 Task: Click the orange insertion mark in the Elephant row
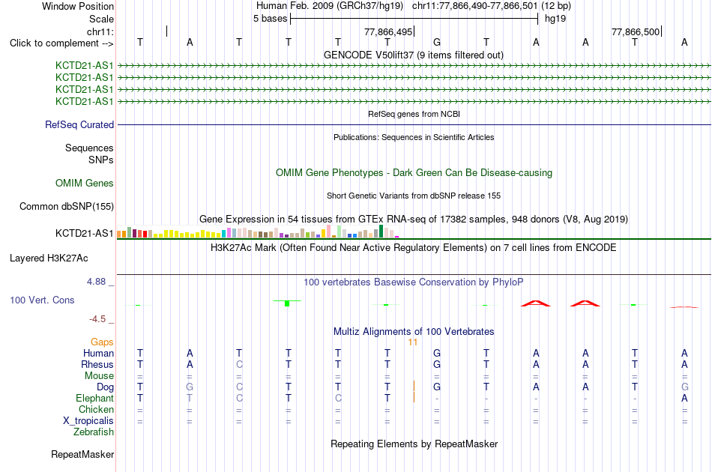(414, 397)
